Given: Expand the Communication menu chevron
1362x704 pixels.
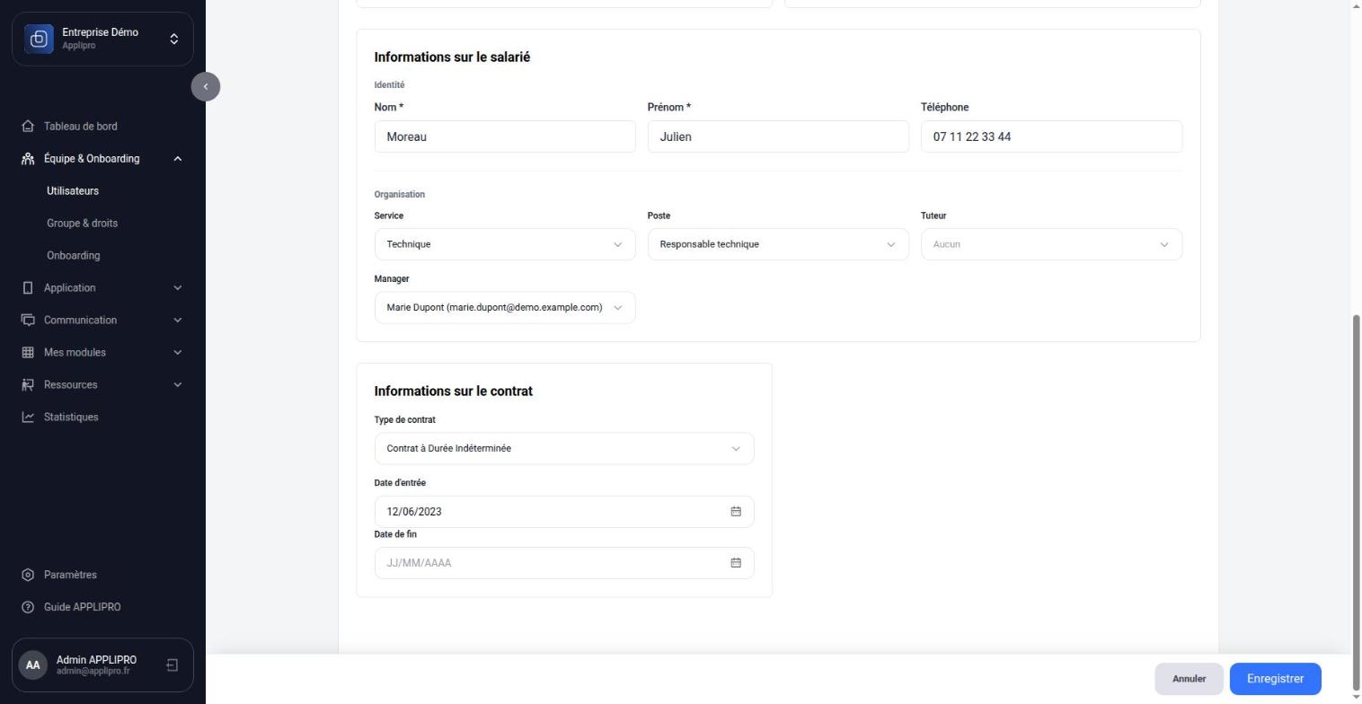Looking at the screenshot, I should [177, 321].
